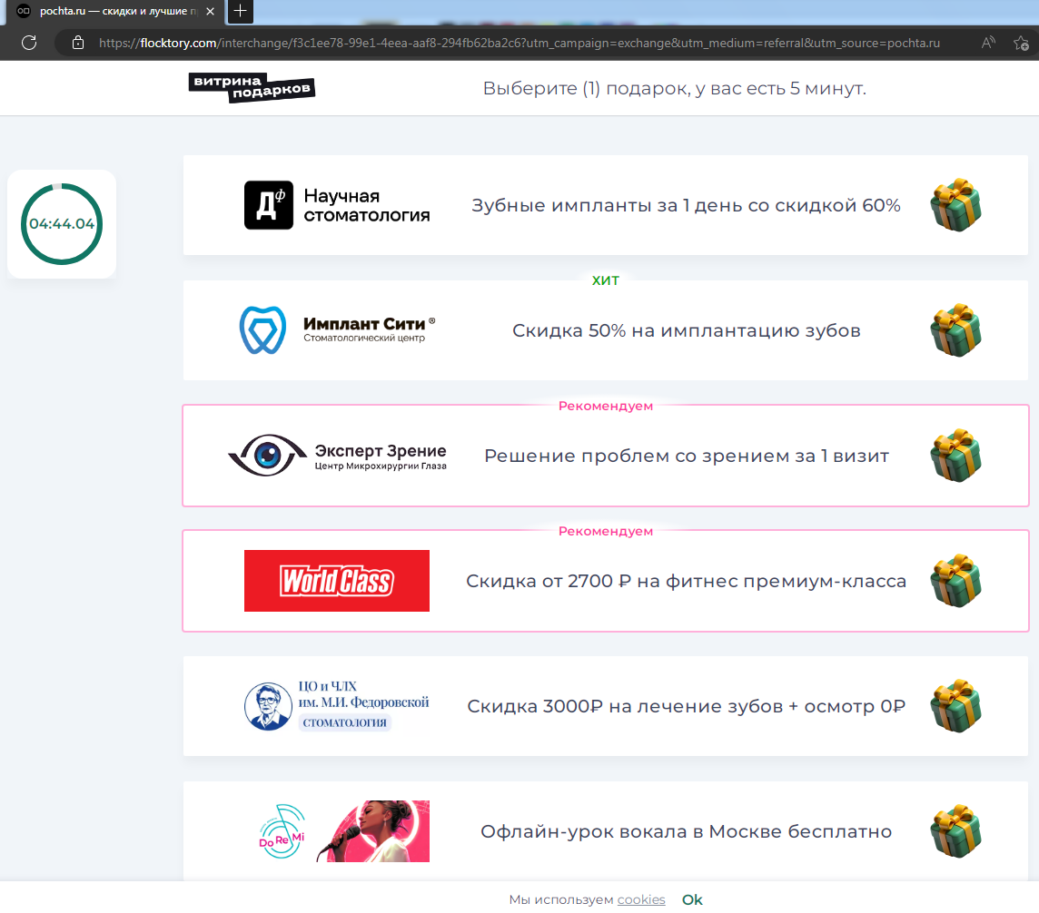Click the lock site info icon
Screen dimensions: 1039x913
[x=78, y=43]
